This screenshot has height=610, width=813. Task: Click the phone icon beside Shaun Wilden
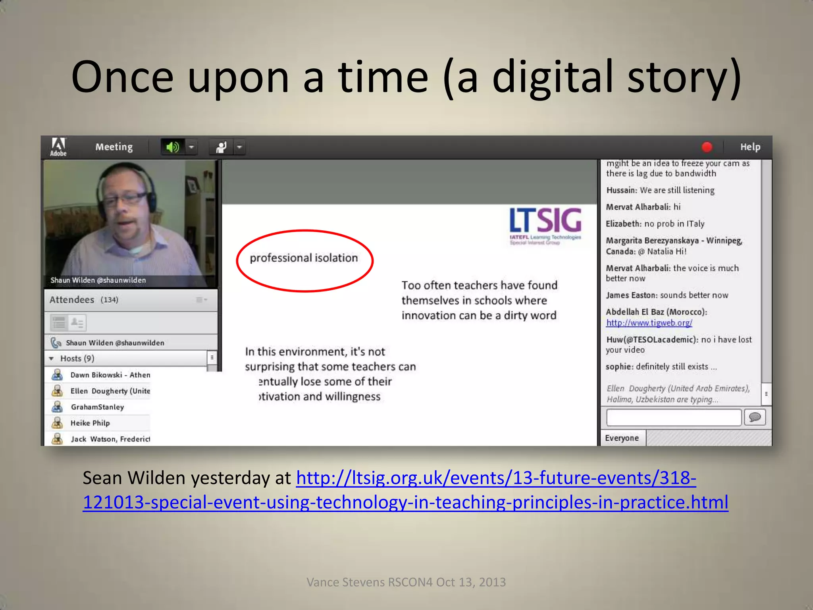[x=56, y=343]
